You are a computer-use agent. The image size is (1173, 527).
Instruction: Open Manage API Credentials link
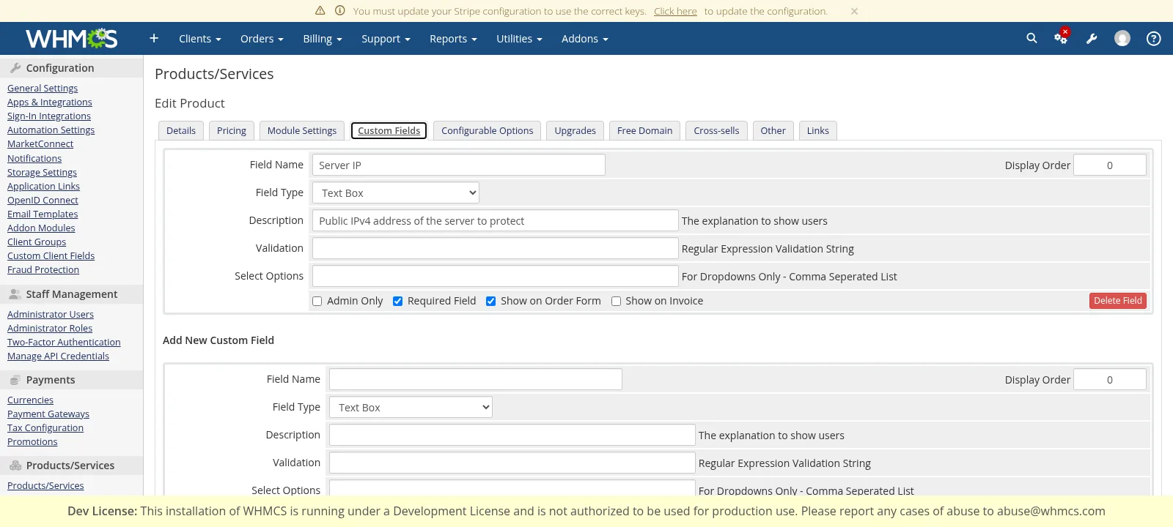point(58,356)
